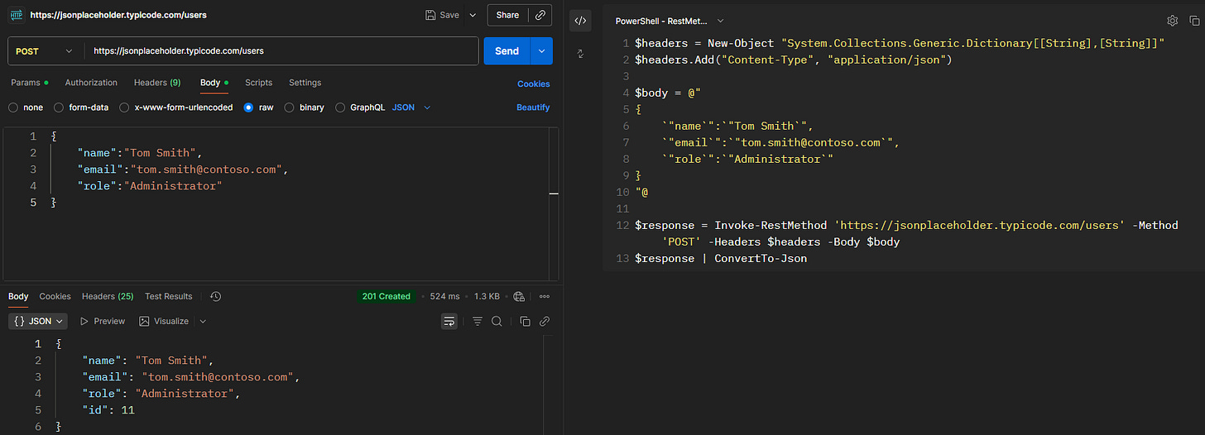Switch to the Authorization tab

click(91, 83)
